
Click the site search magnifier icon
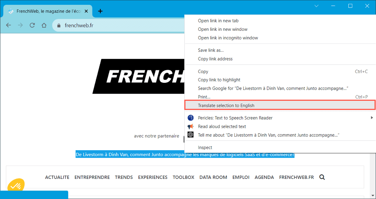click(322, 177)
